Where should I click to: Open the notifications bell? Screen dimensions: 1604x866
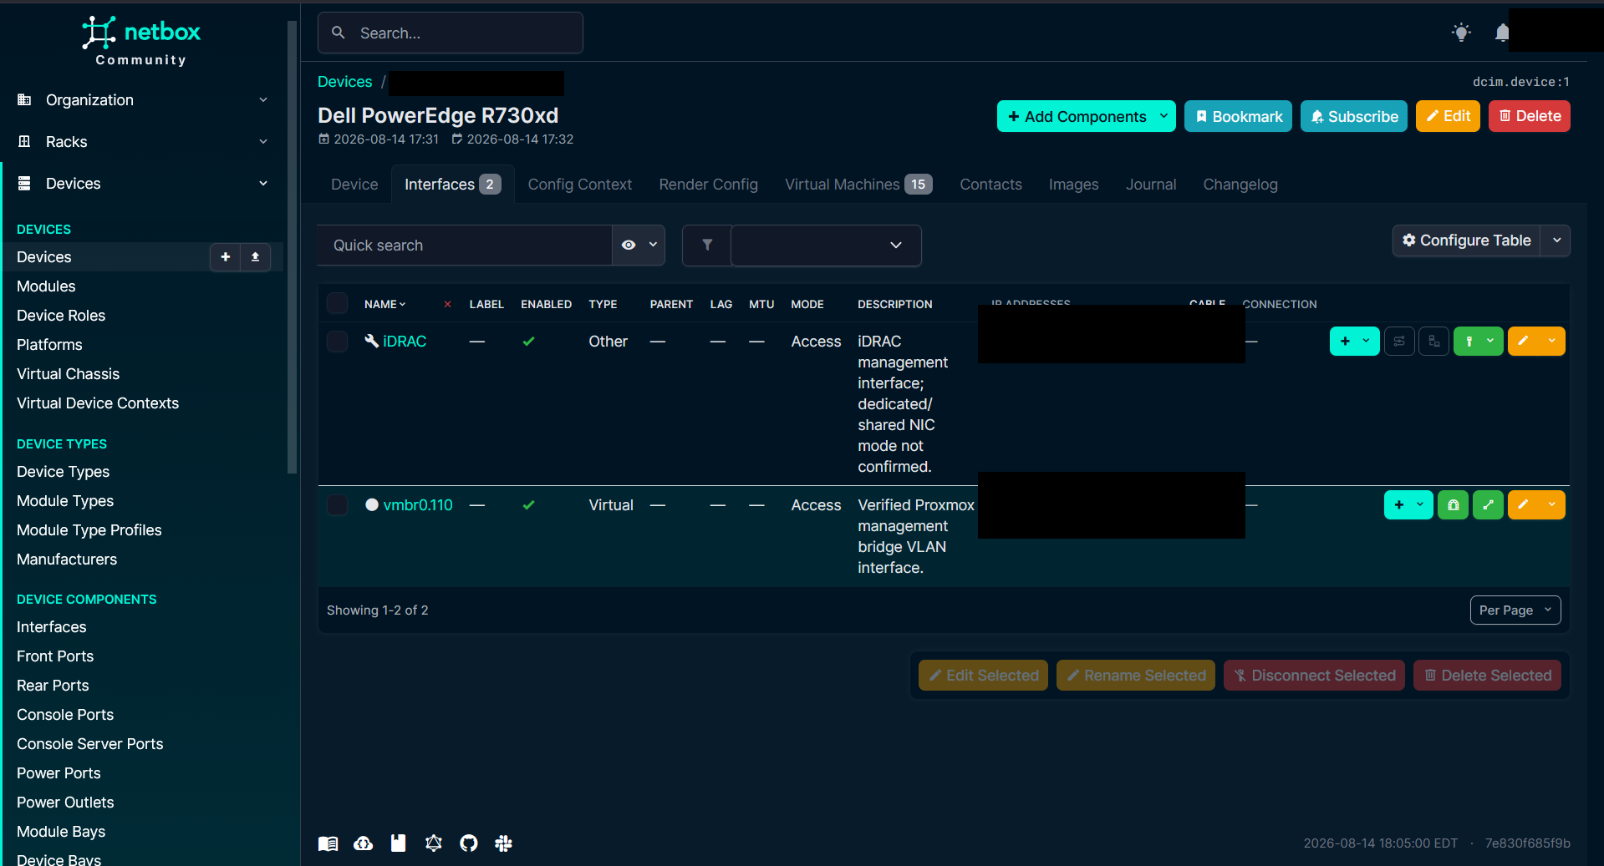tap(1502, 33)
